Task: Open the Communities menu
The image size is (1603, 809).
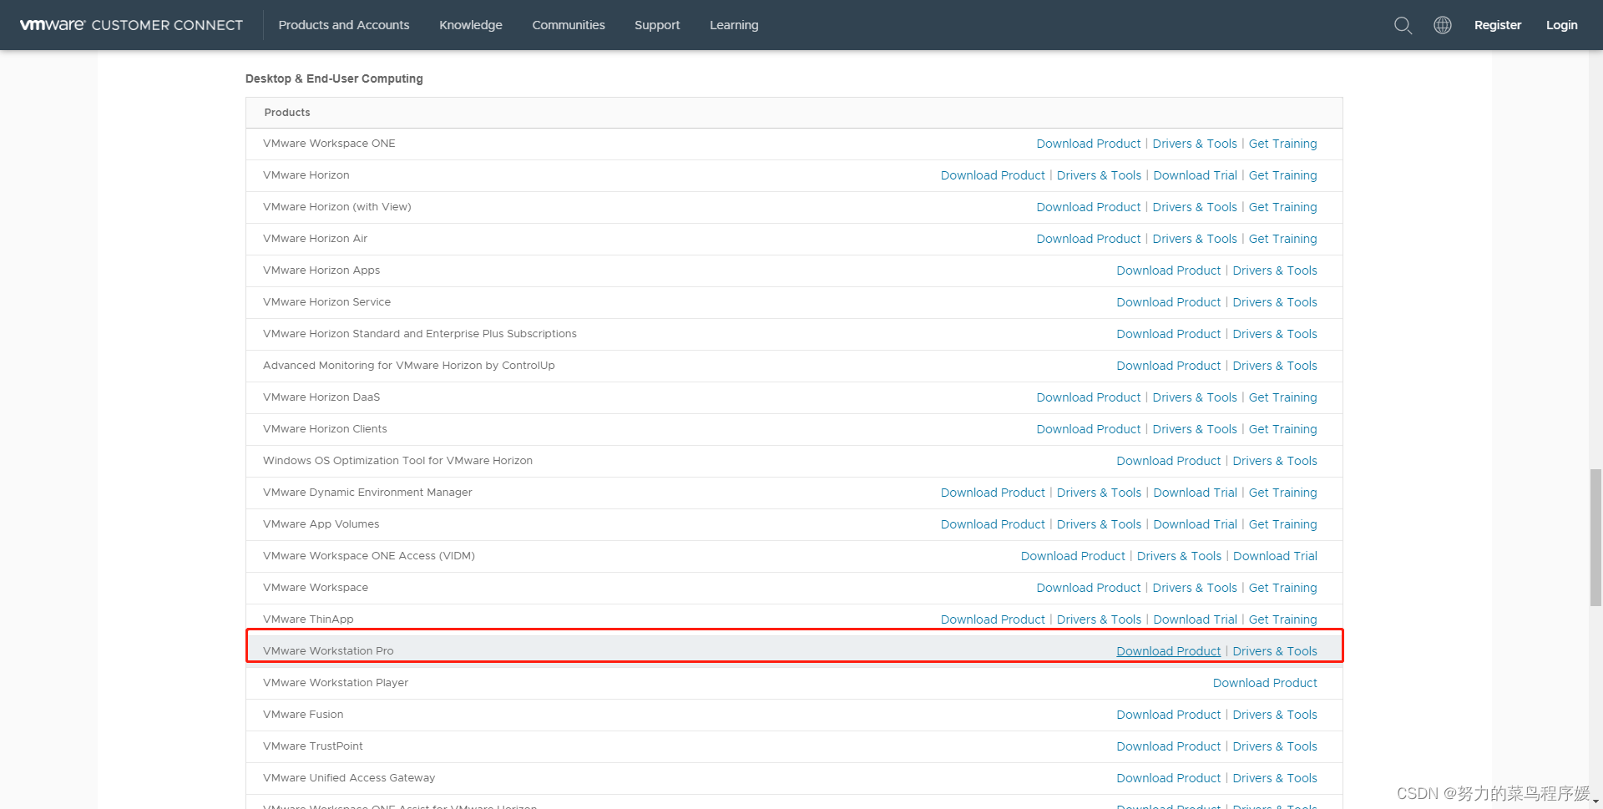Action: (x=569, y=25)
